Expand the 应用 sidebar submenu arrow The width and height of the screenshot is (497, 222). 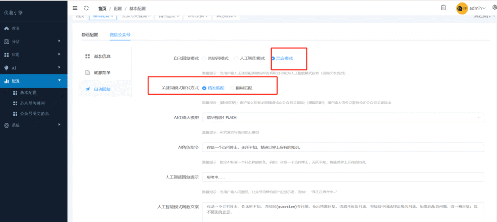[59, 54]
